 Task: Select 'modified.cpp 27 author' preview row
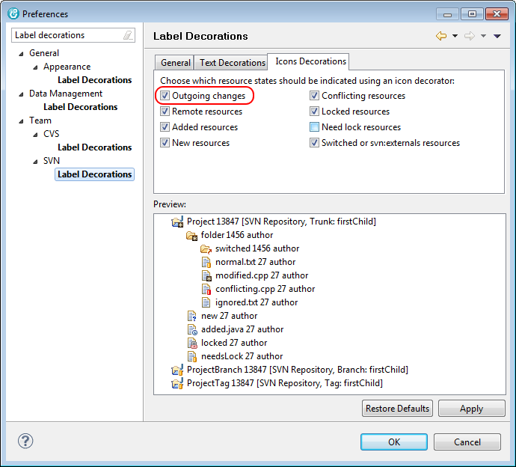[262, 275]
